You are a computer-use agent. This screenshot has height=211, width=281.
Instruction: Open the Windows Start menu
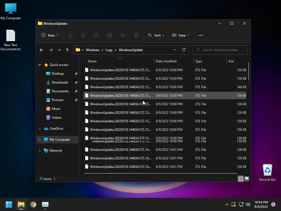(9, 204)
